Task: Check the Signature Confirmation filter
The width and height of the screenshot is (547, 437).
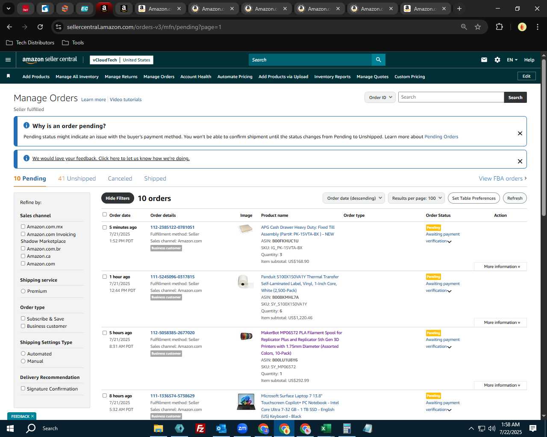Action: [23, 388]
